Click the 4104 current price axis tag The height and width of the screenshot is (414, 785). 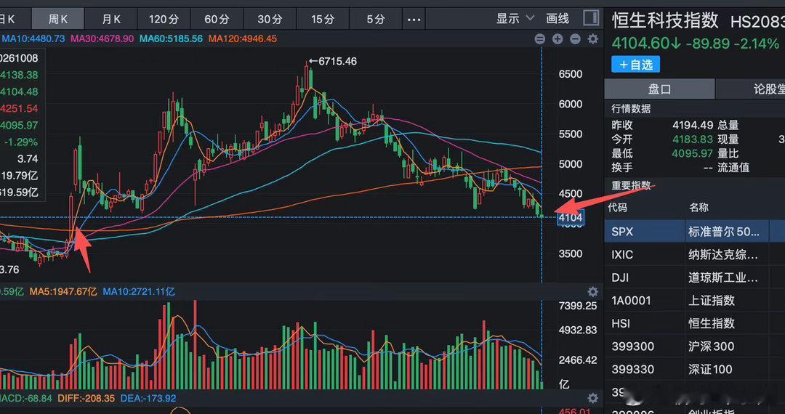[571, 217]
